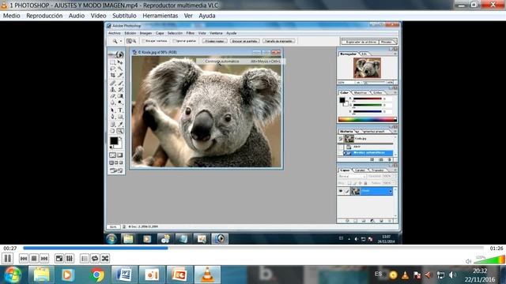Select the Photoshop Eyedropper tool

coord(120,125)
